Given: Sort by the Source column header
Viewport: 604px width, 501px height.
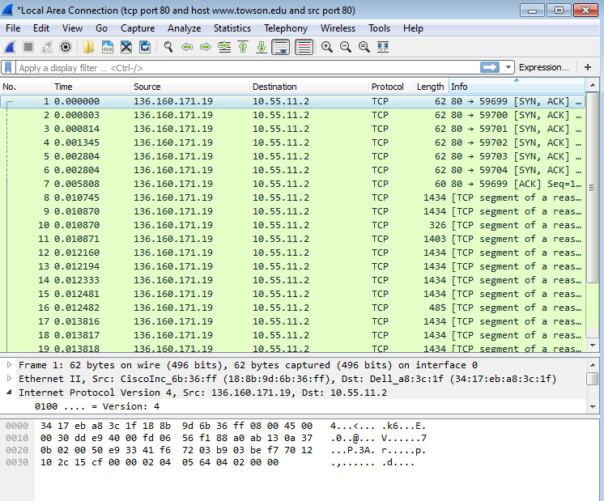Looking at the screenshot, I should [x=190, y=87].
